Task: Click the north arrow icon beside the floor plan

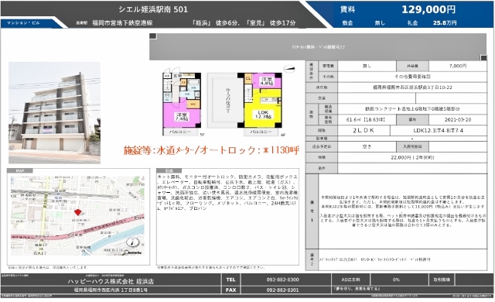Action: (289, 69)
